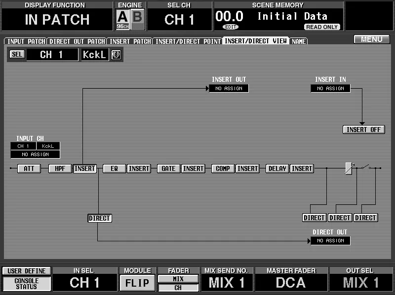Screen dimensions: 395x295
Task: Toggle the INSERT point after EQ
Action: 139,168
